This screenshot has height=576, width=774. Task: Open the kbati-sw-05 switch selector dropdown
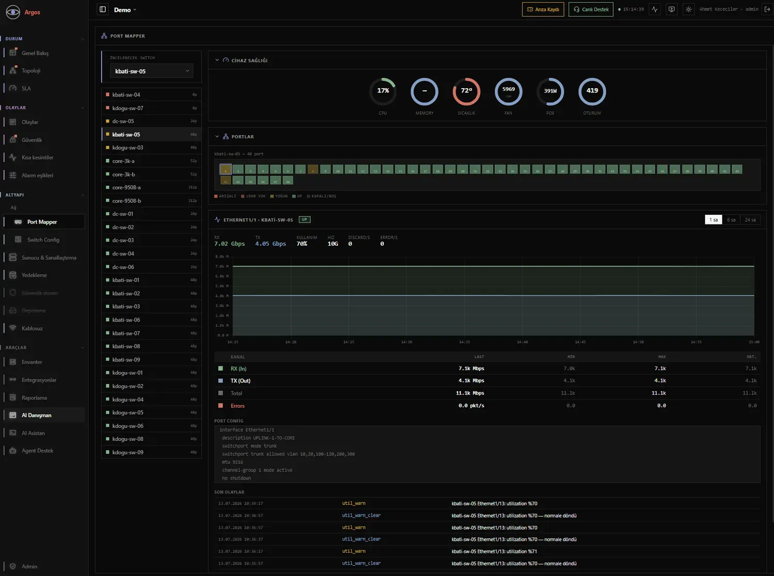[x=151, y=71]
